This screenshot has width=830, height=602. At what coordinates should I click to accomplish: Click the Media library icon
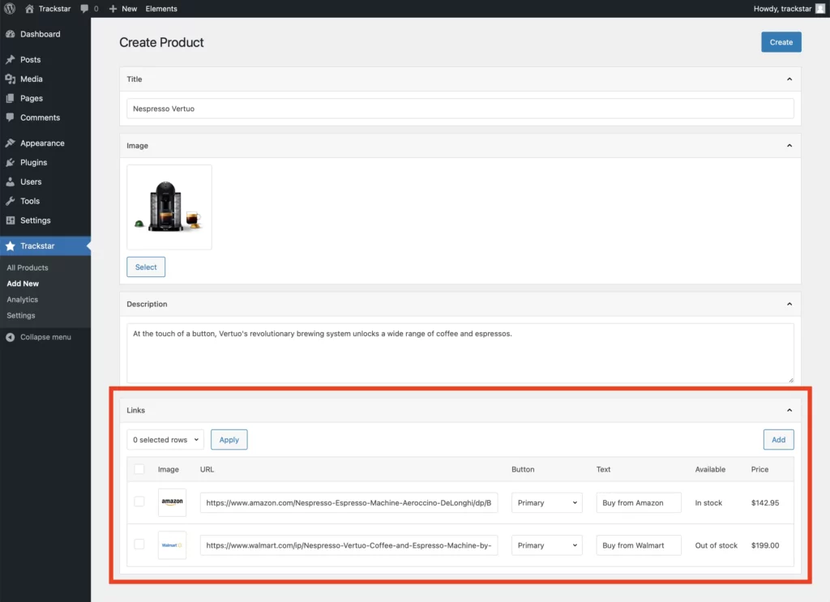point(10,79)
